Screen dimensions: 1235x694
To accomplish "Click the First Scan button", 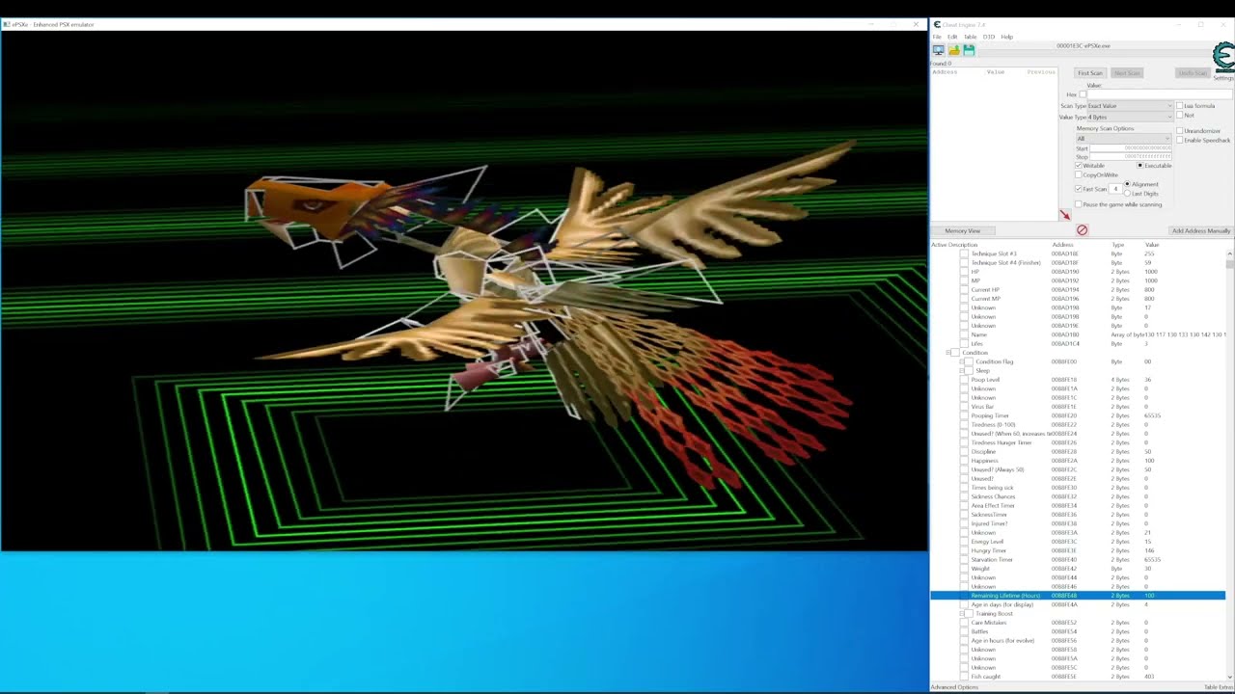I will point(1090,73).
